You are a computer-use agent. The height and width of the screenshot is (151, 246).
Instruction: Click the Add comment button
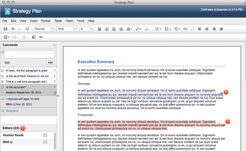[50, 62]
